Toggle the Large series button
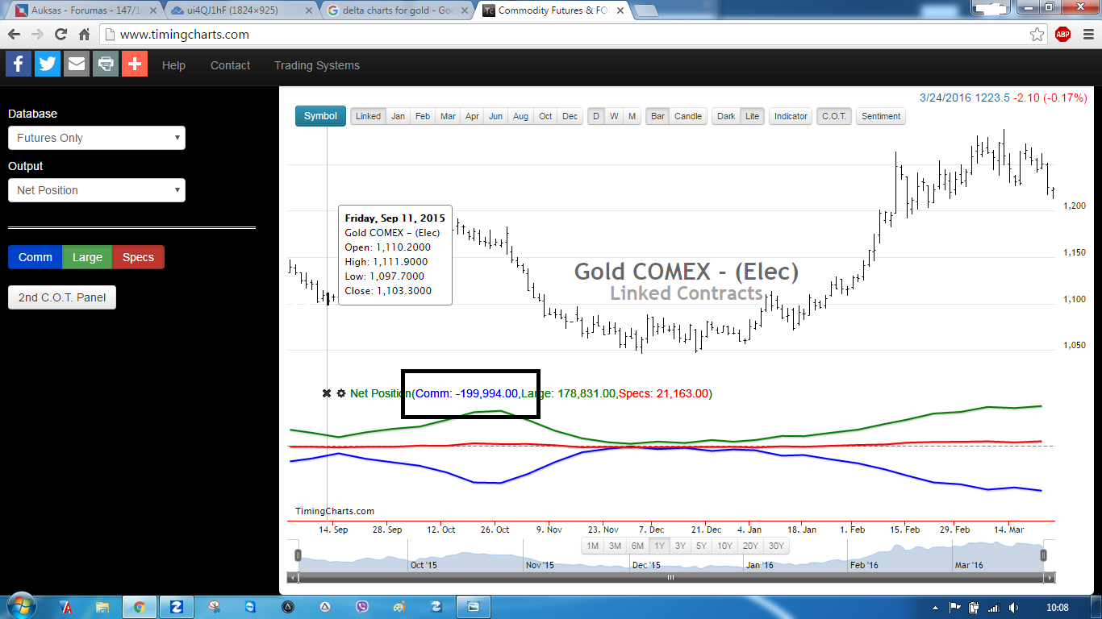Screen dimensions: 1102x619 (87, 257)
